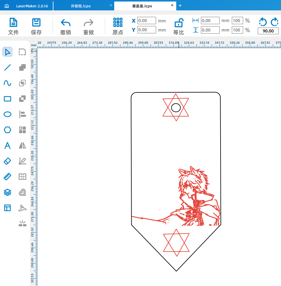The image size is (281, 286).
Task: Open the layers stack tool
Action: coord(8,192)
